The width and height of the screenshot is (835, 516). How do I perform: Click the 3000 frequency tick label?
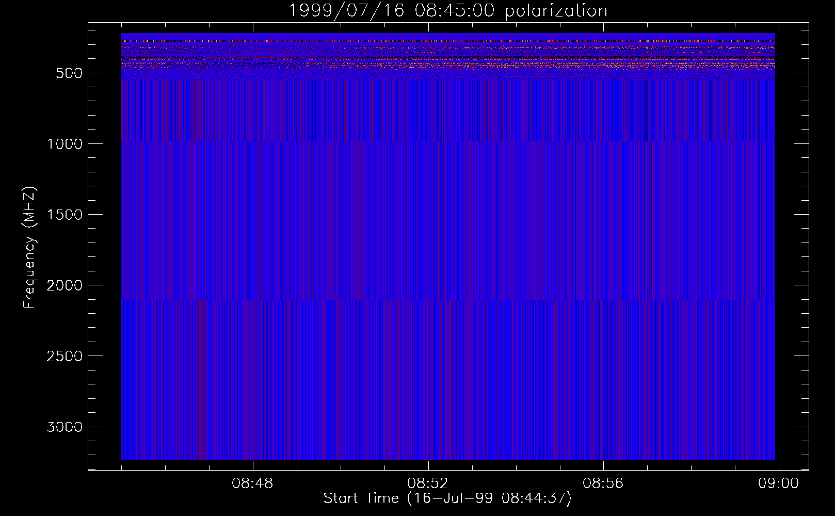[x=65, y=427]
